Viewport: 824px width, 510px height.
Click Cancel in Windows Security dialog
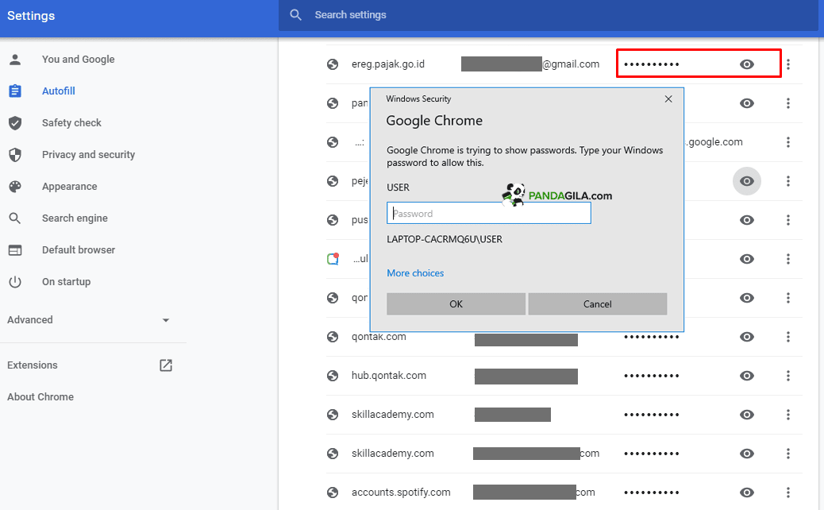(x=598, y=304)
